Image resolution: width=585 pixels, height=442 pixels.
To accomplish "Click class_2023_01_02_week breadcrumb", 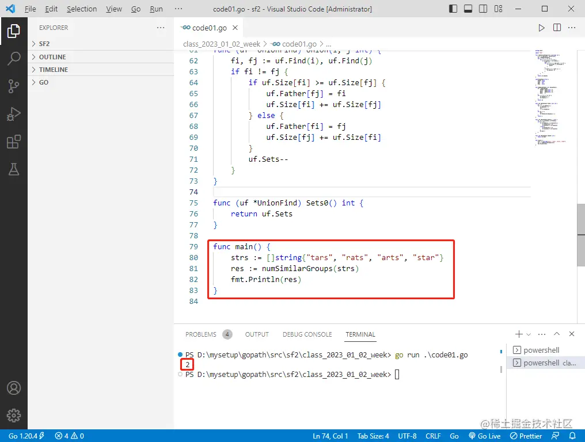I will [222, 44].
